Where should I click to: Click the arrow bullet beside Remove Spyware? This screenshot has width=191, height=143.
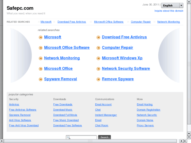click(98, 79)
